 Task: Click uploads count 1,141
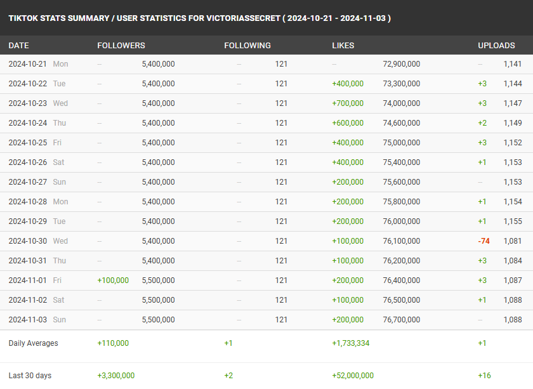coord(513,64)
